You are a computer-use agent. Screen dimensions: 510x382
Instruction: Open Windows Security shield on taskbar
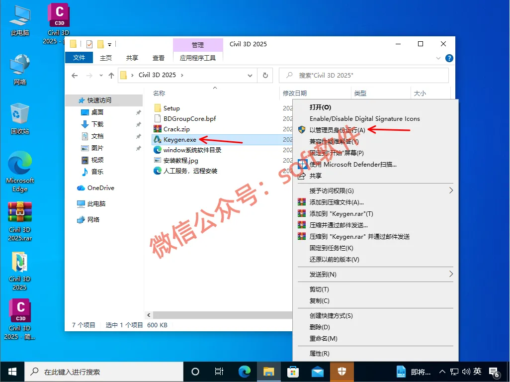[x=342, y=372]
